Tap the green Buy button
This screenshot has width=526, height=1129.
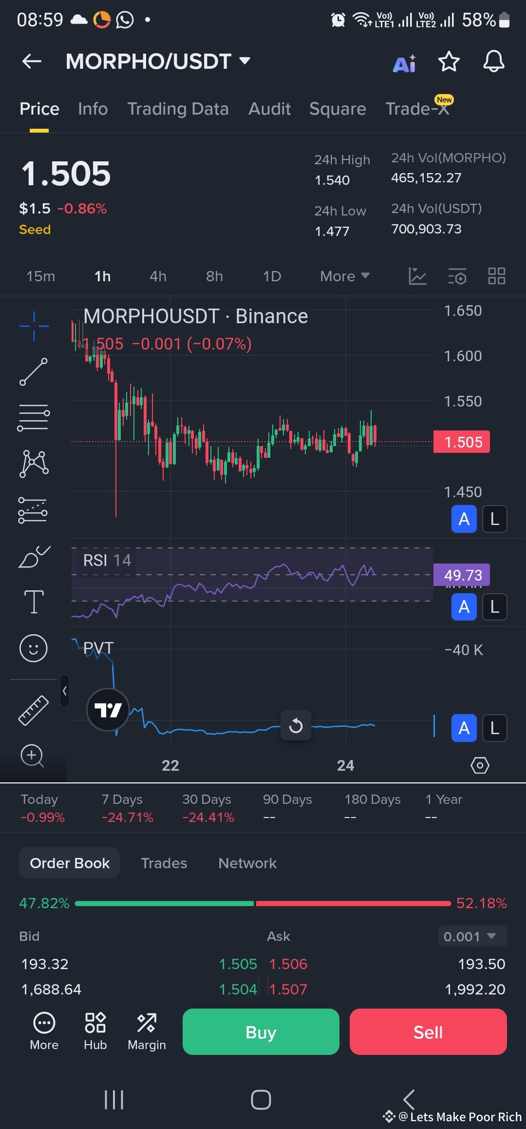click(x=261, y=1032)
